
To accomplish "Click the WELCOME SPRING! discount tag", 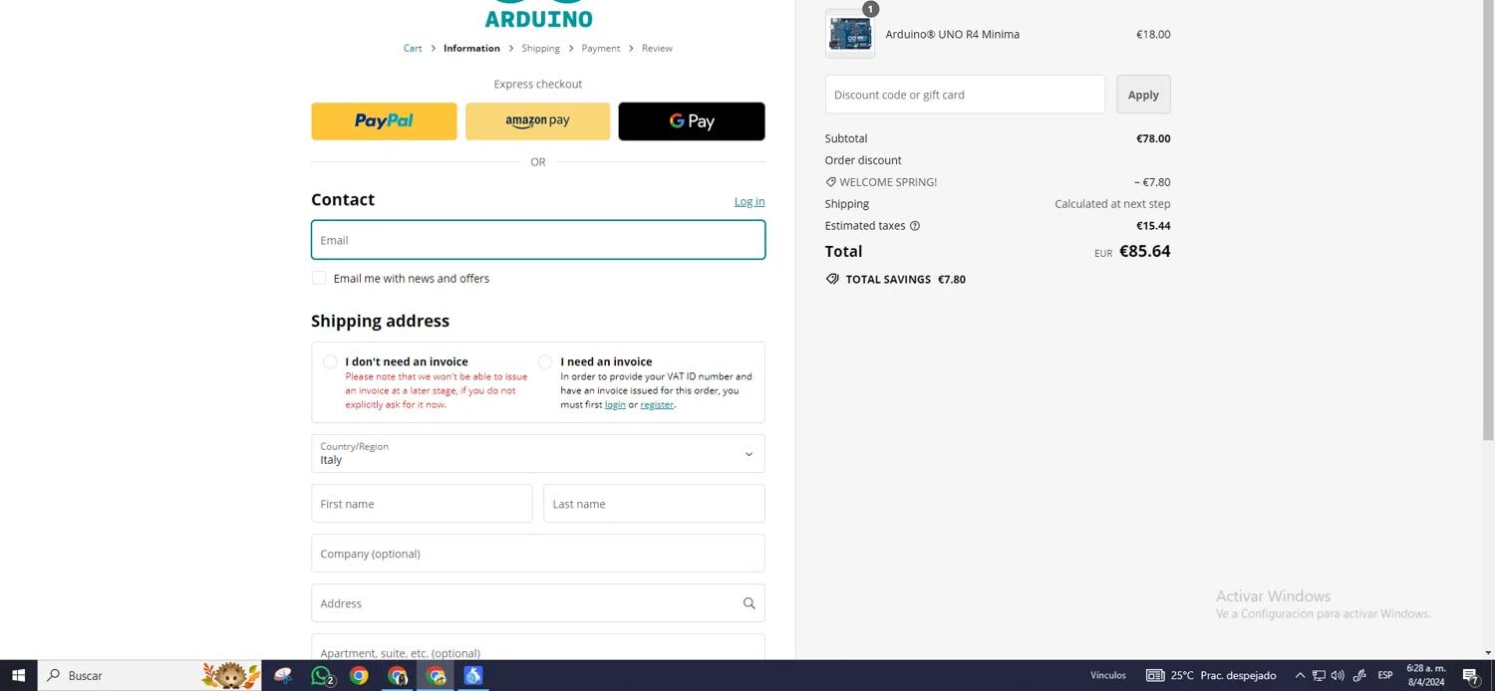I will pos(881,182).
